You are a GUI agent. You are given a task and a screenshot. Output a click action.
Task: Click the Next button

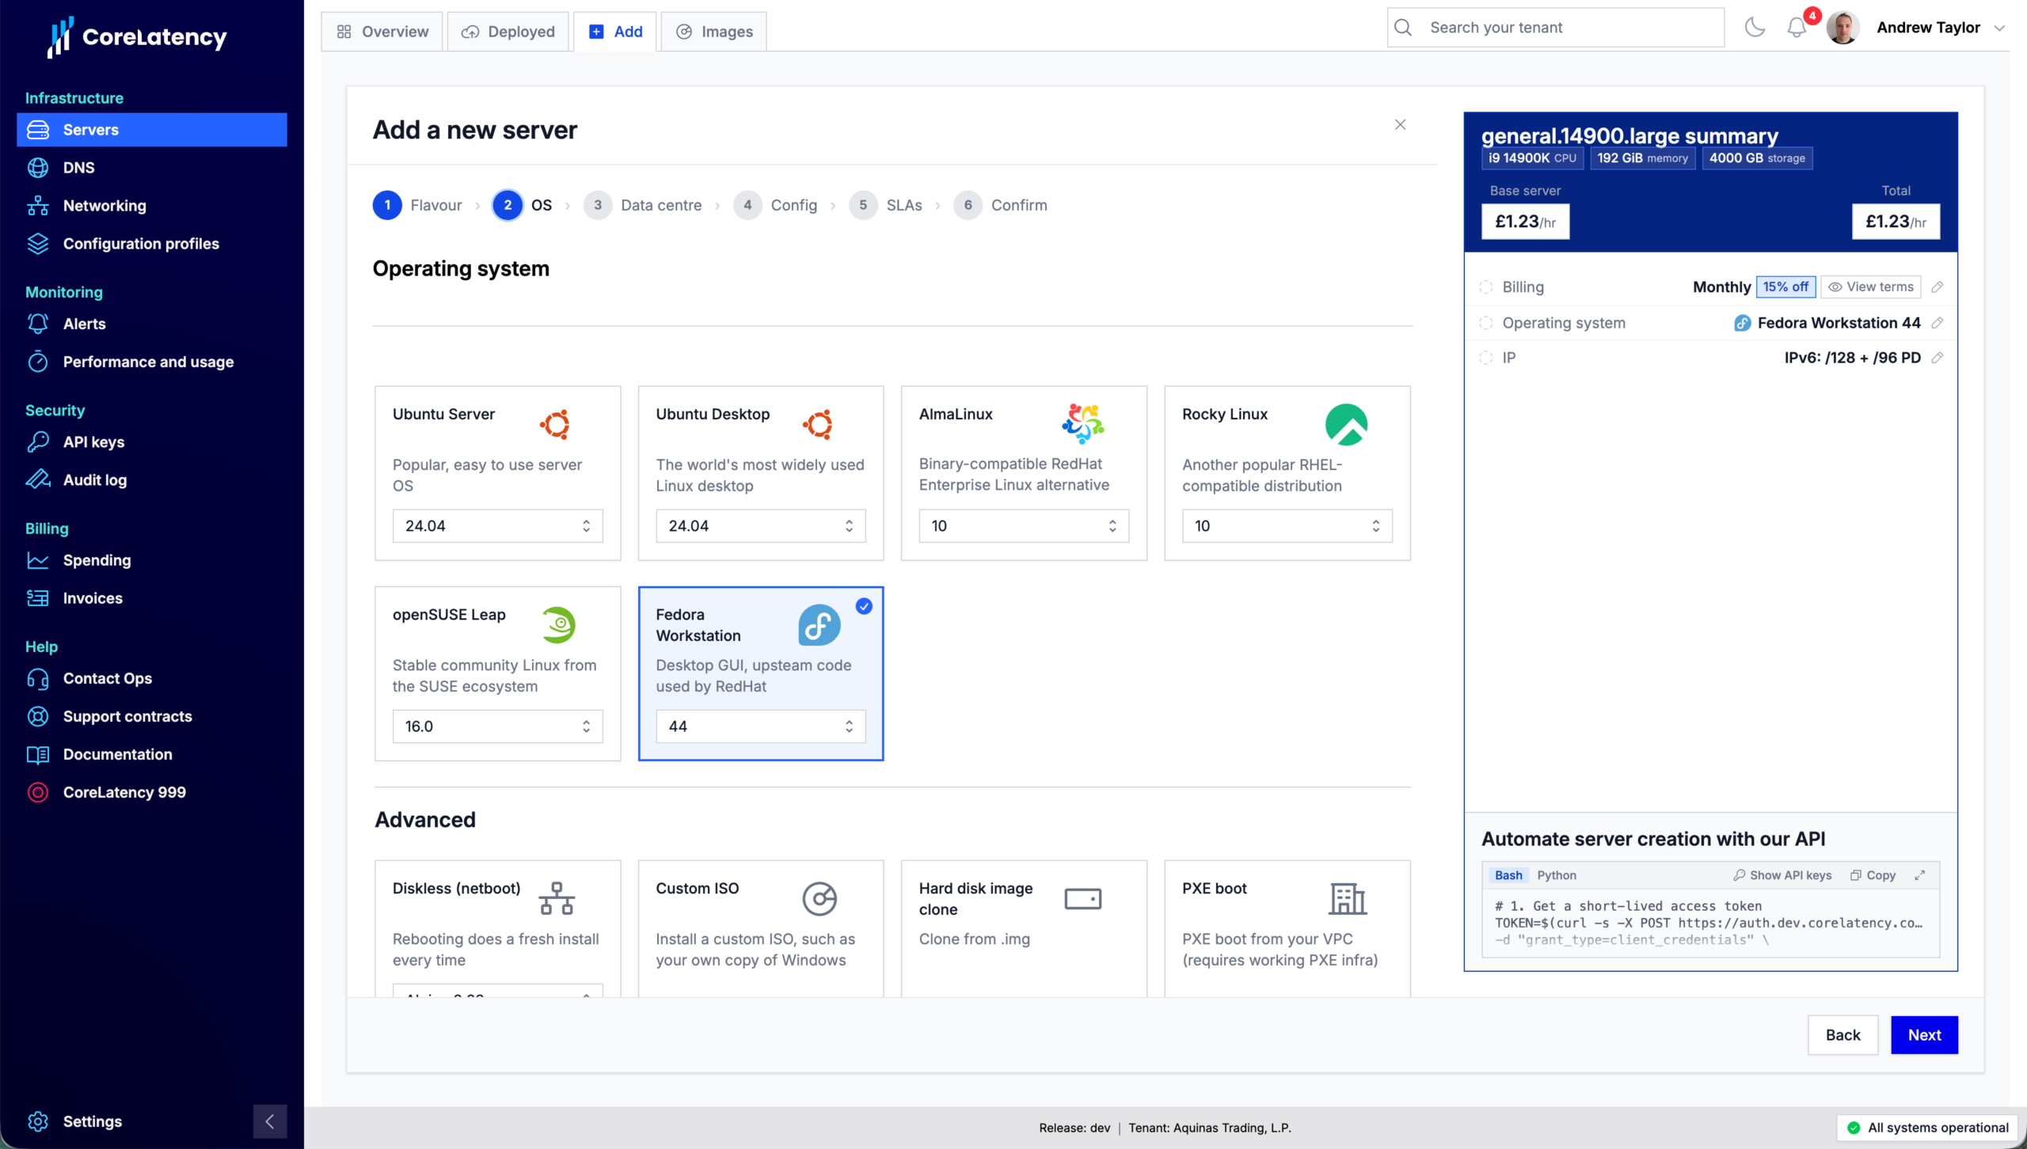[1924, 1035]
